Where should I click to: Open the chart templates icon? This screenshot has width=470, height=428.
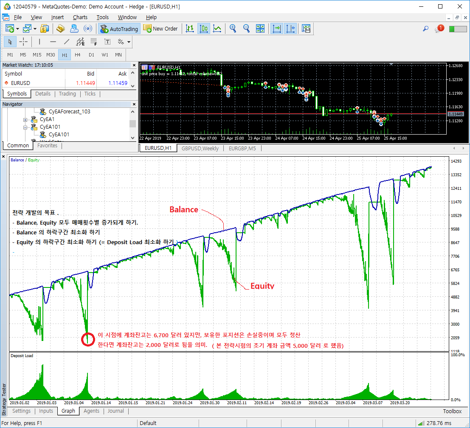[306, 29]
